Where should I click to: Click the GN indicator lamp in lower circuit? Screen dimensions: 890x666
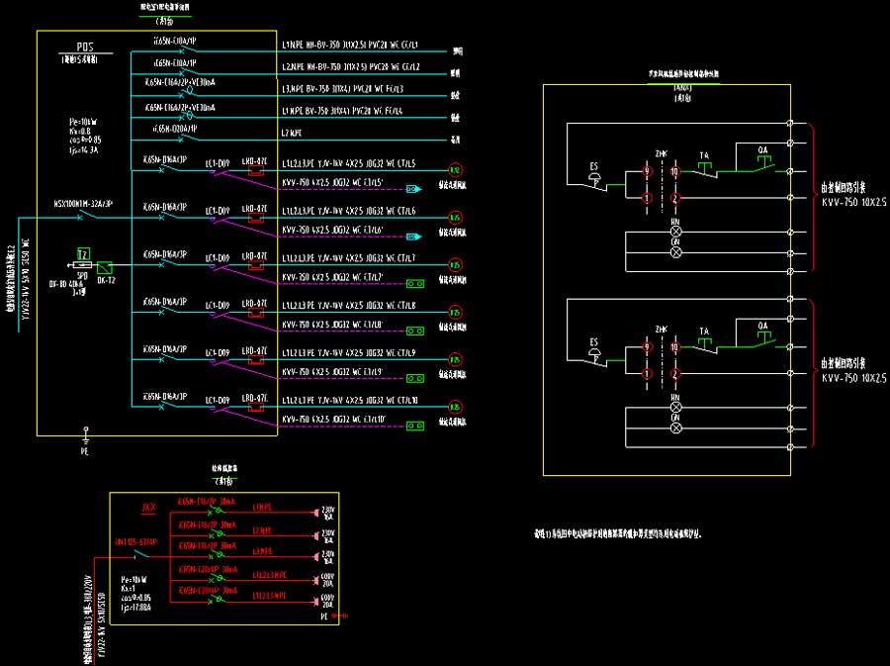(676, 428)
